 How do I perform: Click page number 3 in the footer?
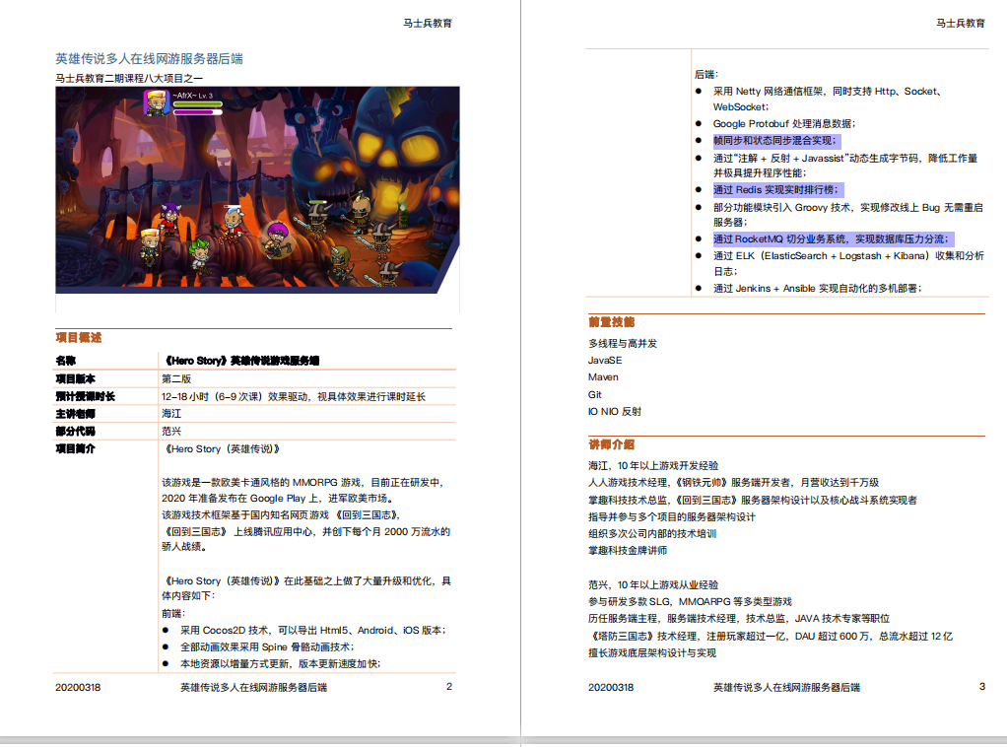pos(982,687)
